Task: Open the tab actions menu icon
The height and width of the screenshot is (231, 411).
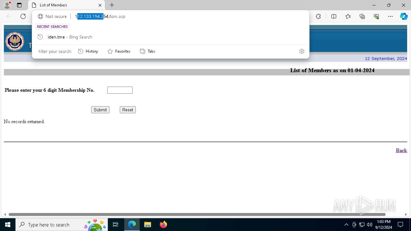Action: tap(19, 5)
